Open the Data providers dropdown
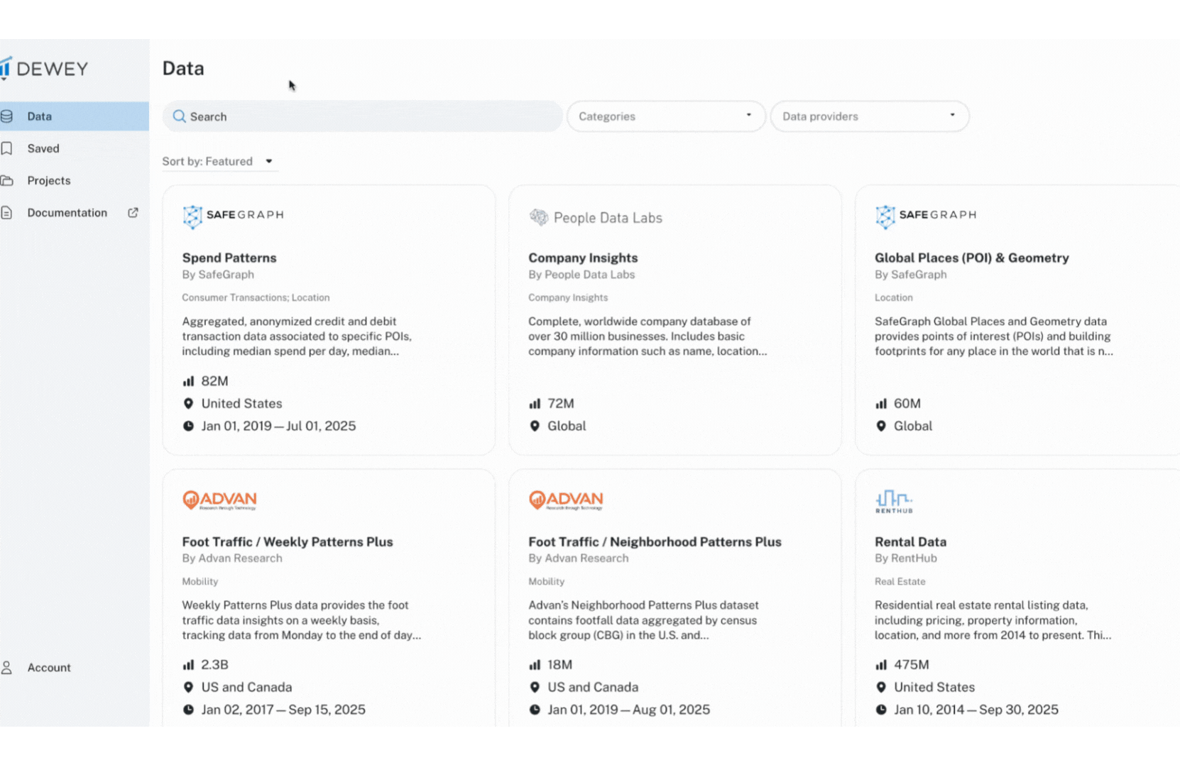Screen dimensions: 1180x765 [x=870, y=116]
